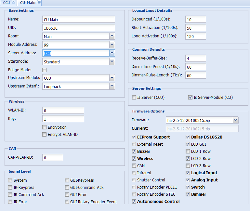Check IR-Keypress signal option

pos(10,187)
